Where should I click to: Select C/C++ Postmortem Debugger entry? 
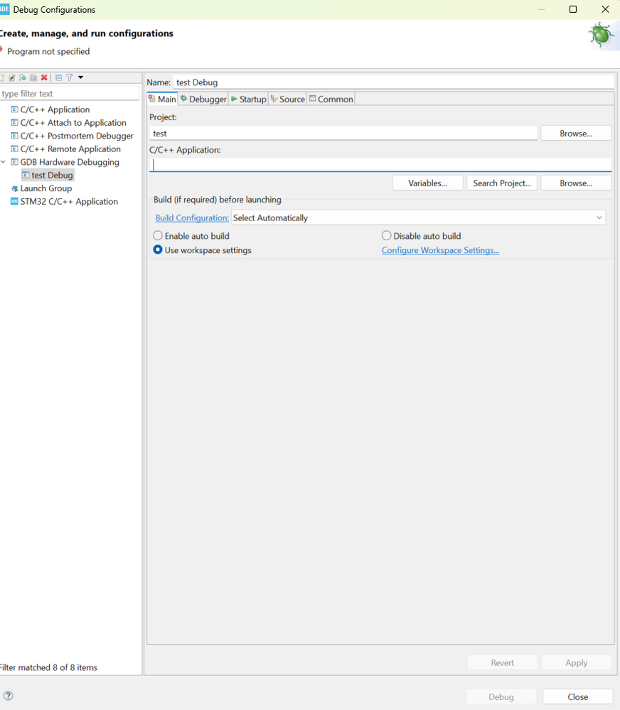pyautogui.click(x=77, y=136)
